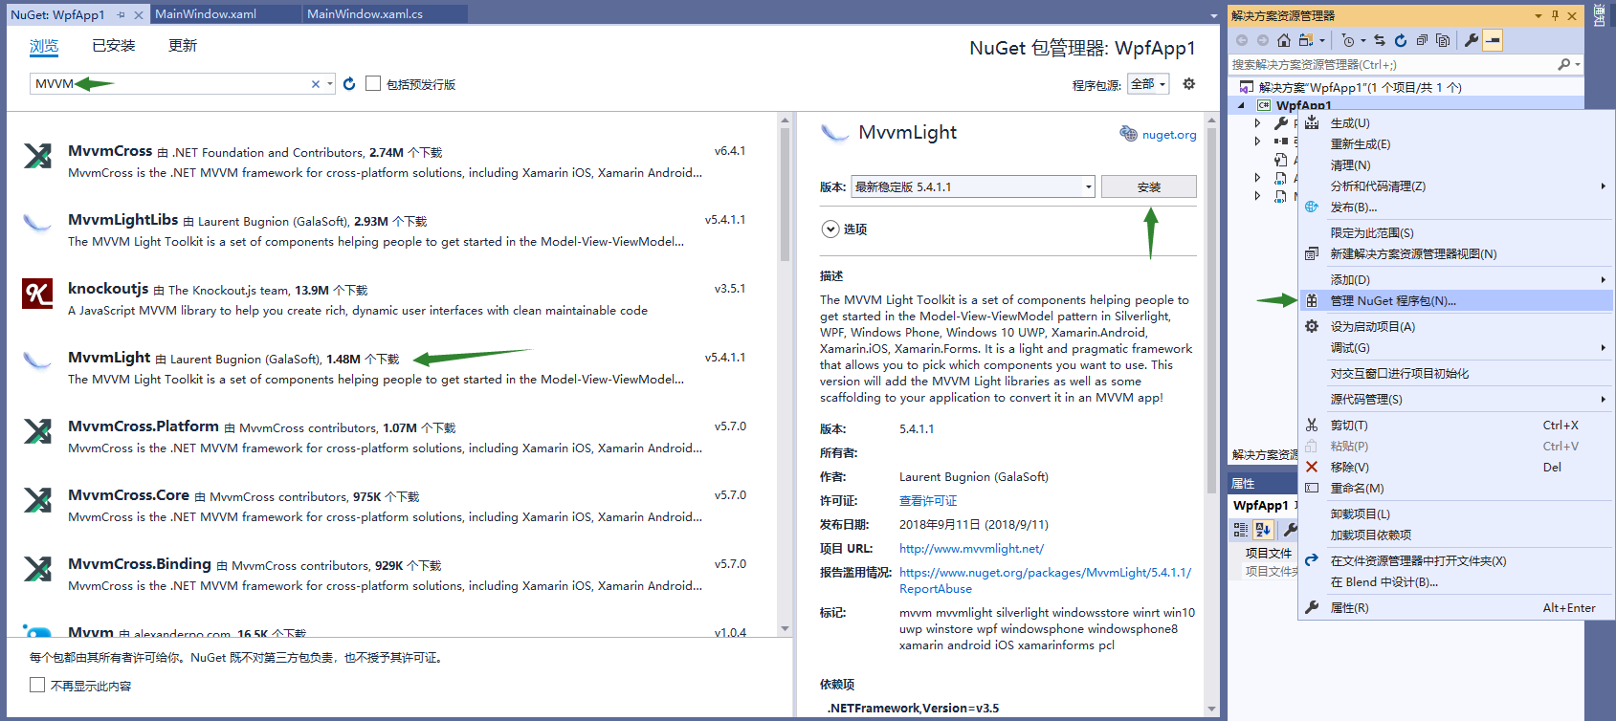Click the categorized view icon in Properties panel
1616x721 pixels.
tap(1241, 529)
